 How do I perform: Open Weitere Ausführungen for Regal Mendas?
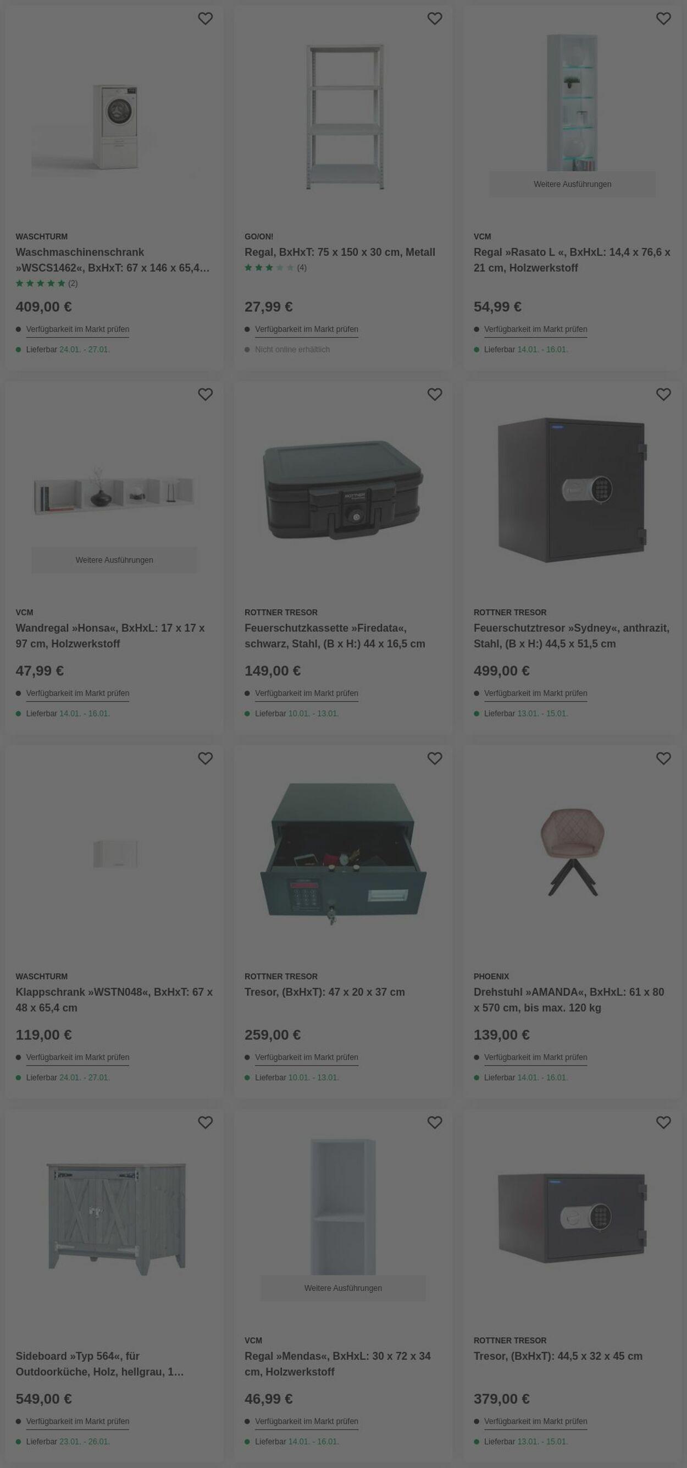(343, 1289)
